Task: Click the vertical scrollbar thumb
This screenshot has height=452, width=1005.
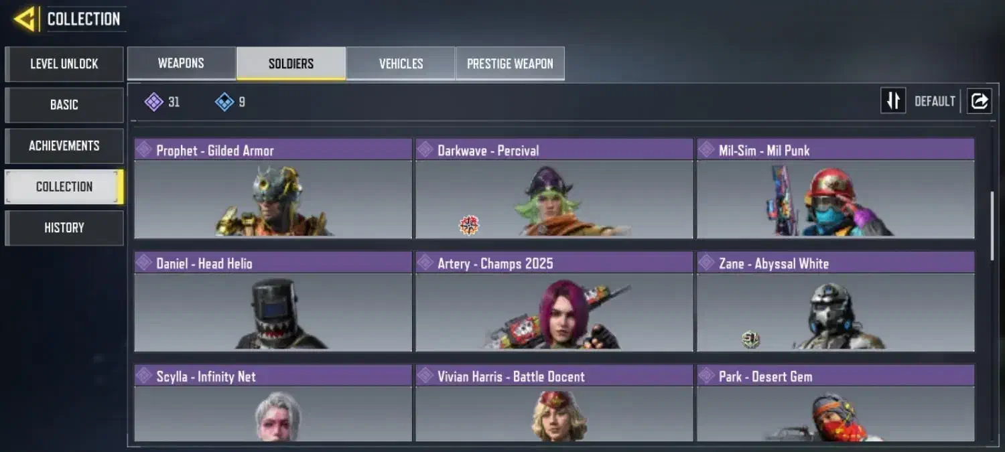Action: point(992,226)
